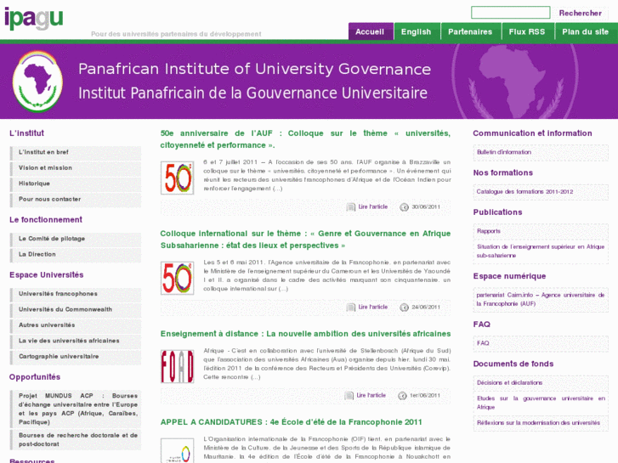The image size is (618, 463).
Task: Open Colloque international Genre et Gouvernance headline
Action: pyautogui.click(x=305, y=240)
